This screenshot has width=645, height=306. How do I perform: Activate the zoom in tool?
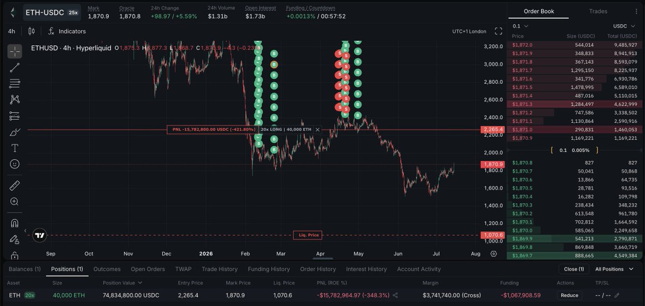[x=15, y=202]
